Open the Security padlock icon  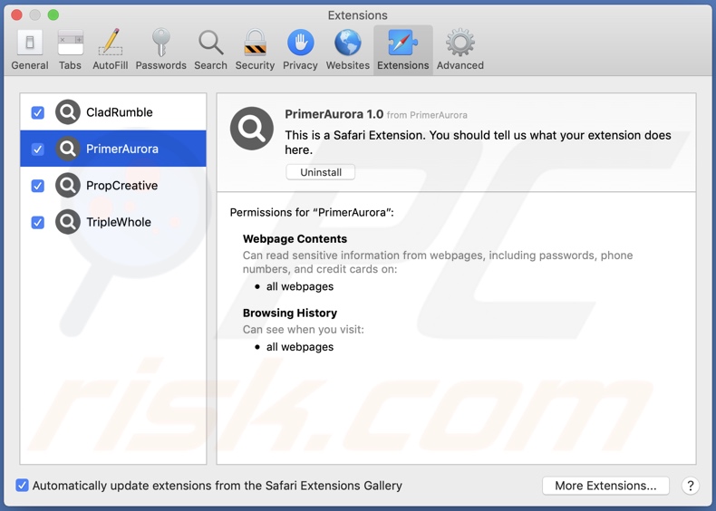[x=255, y=43]
